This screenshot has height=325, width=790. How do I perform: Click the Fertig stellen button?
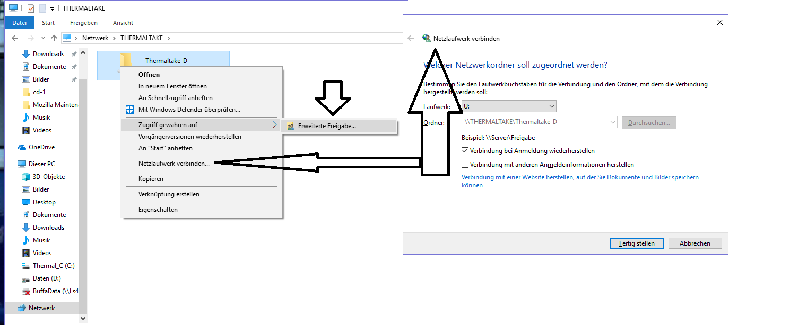pyautogui.click(x=636, y=243)
